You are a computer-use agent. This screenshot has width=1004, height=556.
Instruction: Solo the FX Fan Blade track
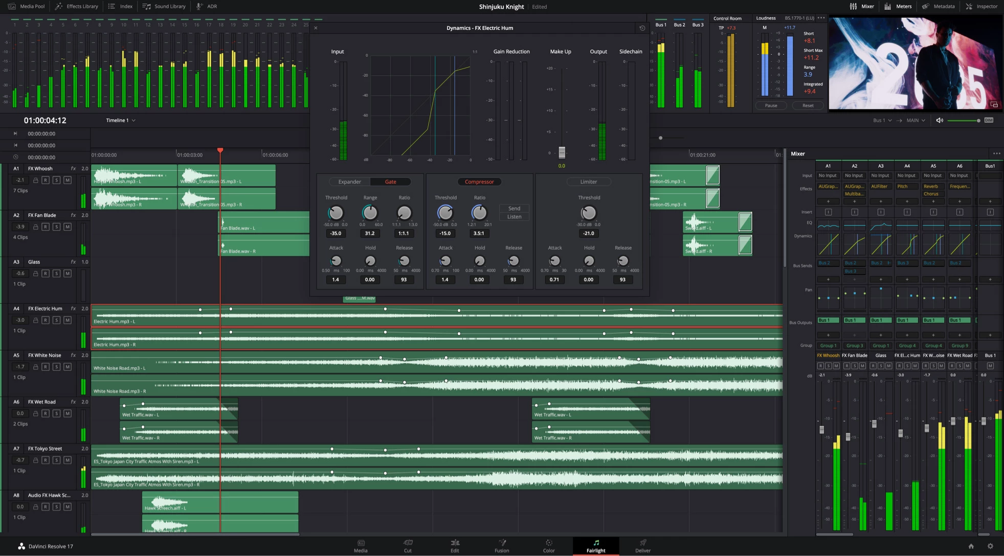[56, 227]
